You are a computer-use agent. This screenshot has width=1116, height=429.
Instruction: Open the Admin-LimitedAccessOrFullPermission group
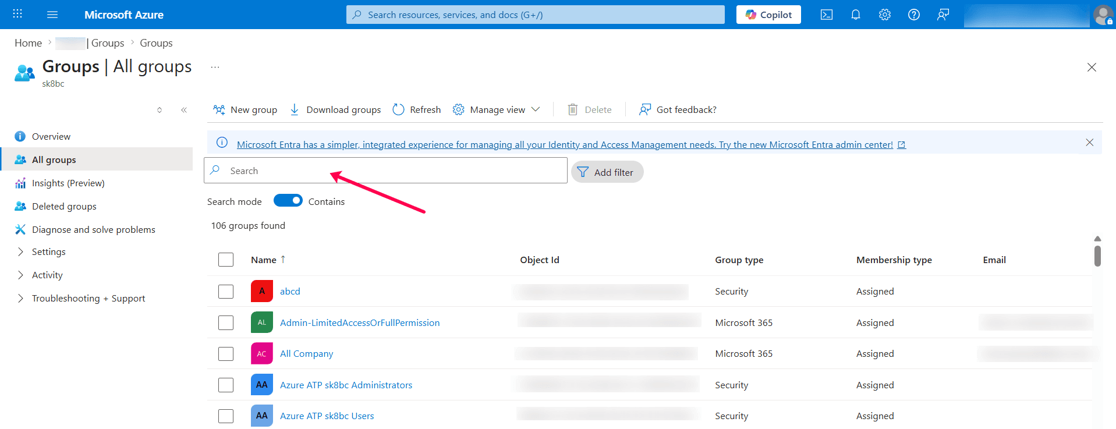(360, 322)
